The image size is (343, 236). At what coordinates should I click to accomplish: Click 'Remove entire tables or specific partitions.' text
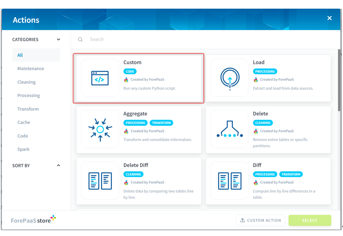click(280, 143)
